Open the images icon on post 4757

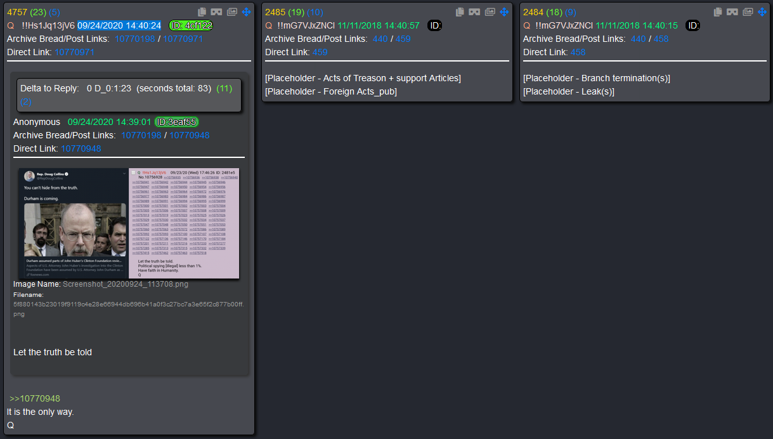232,12
